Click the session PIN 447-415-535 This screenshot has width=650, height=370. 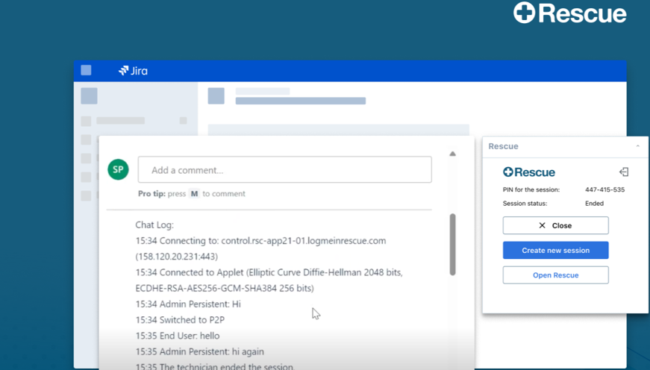[x=604, y=189]
